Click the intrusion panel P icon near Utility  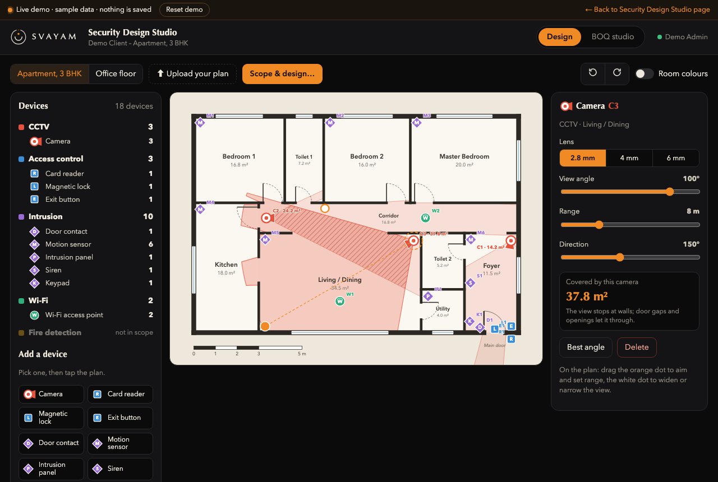pos(427,296)
